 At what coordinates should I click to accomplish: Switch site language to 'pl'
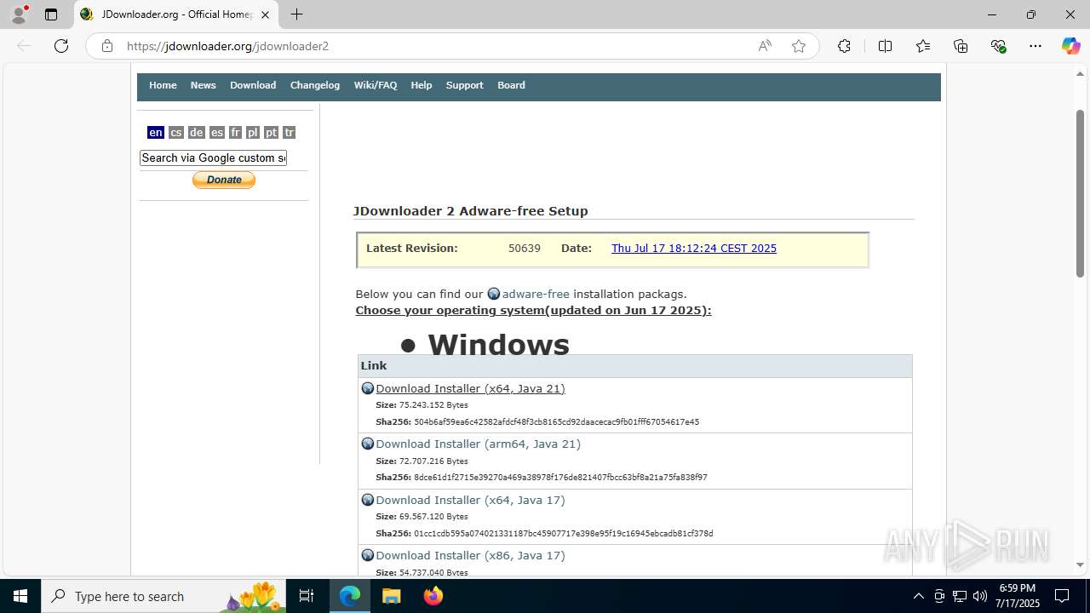point(253,132)
